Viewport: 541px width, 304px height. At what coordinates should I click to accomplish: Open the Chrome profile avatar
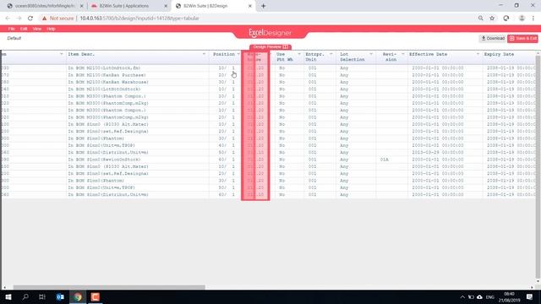[522, 19]
